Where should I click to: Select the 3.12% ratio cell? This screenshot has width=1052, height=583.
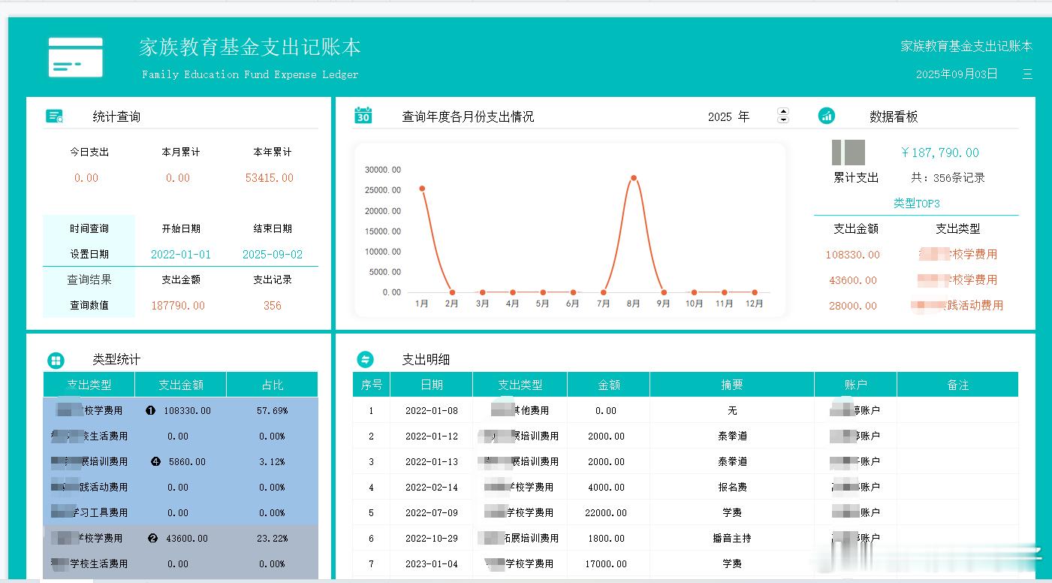tap(273, 462)
